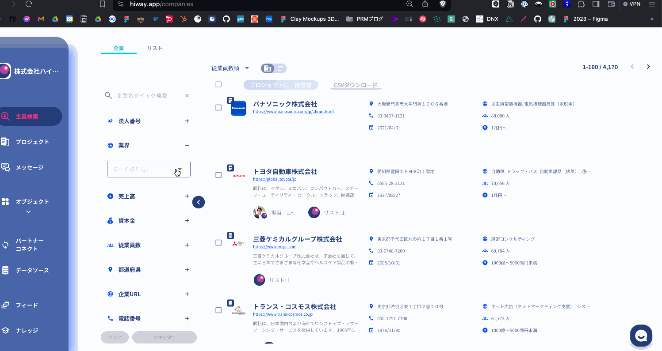
Task: Open the browser hamburger menu
Action: point(652,4)
